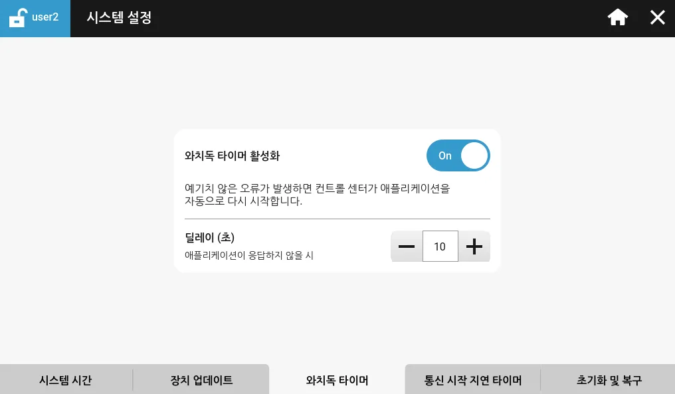The width and height of the screenshot is (675, 394).
Task: Go to the home screen
Action: (618, 18)
